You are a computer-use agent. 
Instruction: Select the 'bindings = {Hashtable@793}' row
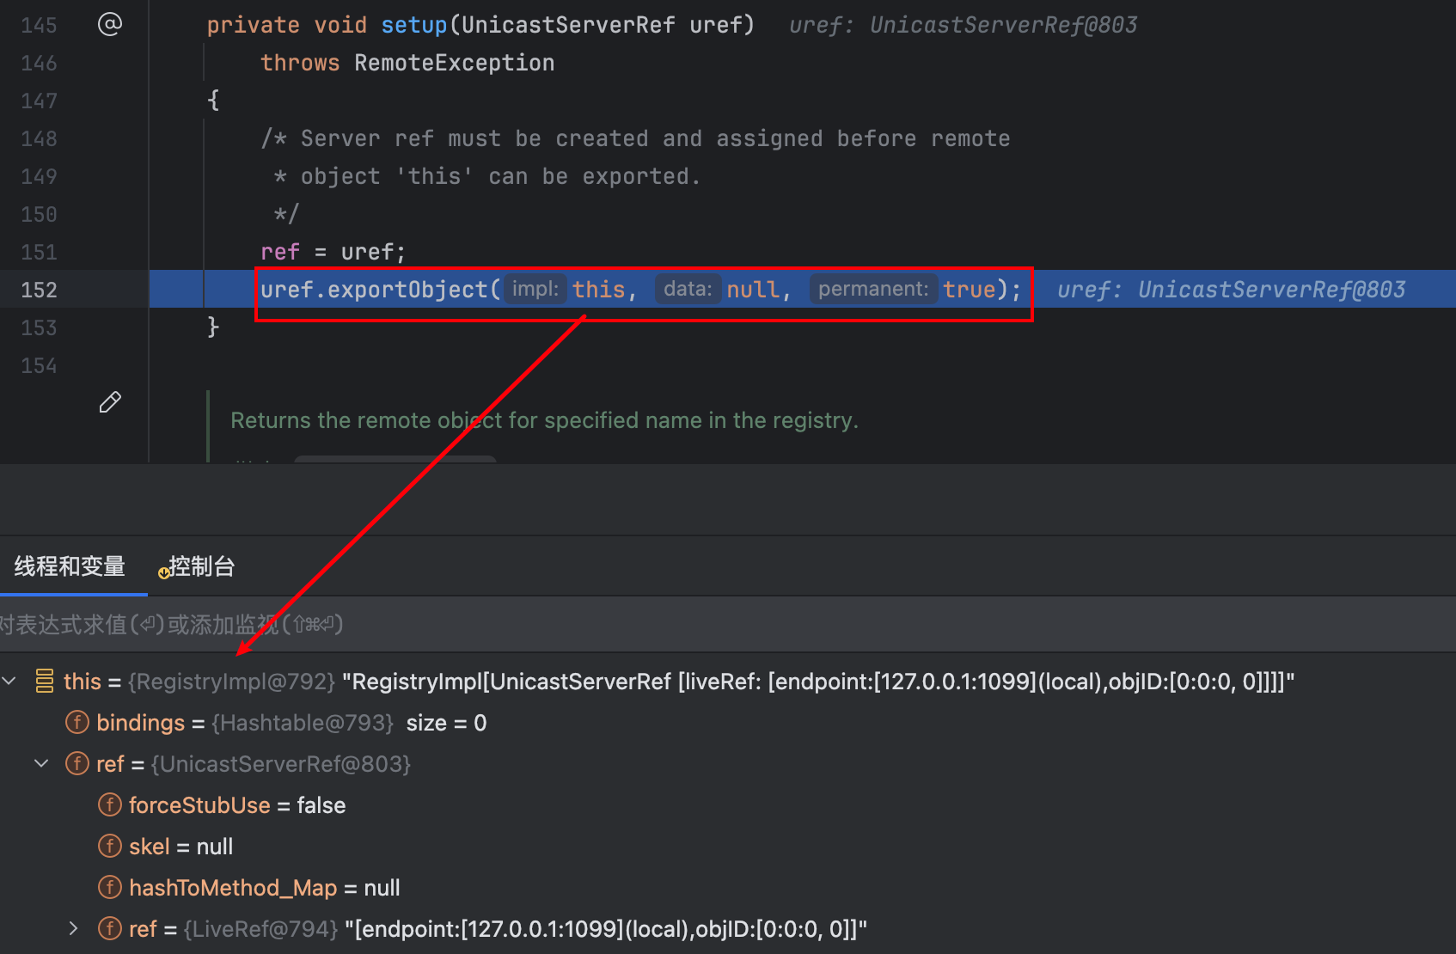coord(728,723)
